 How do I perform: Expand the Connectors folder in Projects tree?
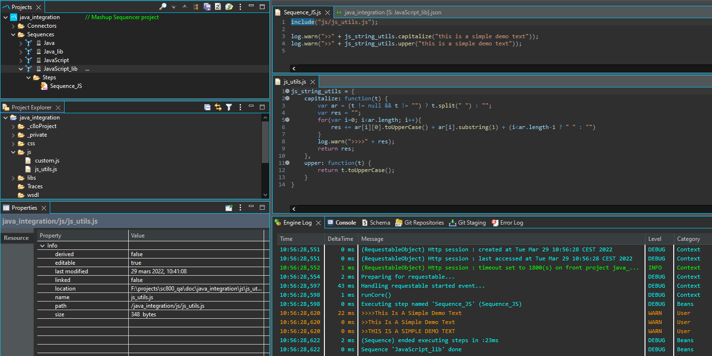13,26
